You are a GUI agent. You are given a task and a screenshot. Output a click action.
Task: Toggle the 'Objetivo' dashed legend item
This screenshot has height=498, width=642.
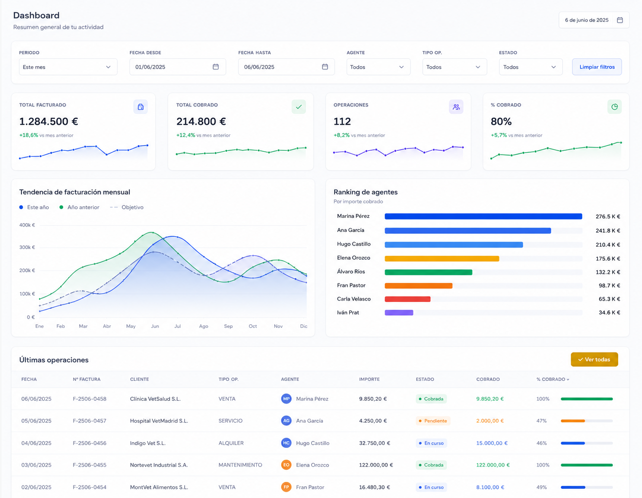(x=126, y=207)
